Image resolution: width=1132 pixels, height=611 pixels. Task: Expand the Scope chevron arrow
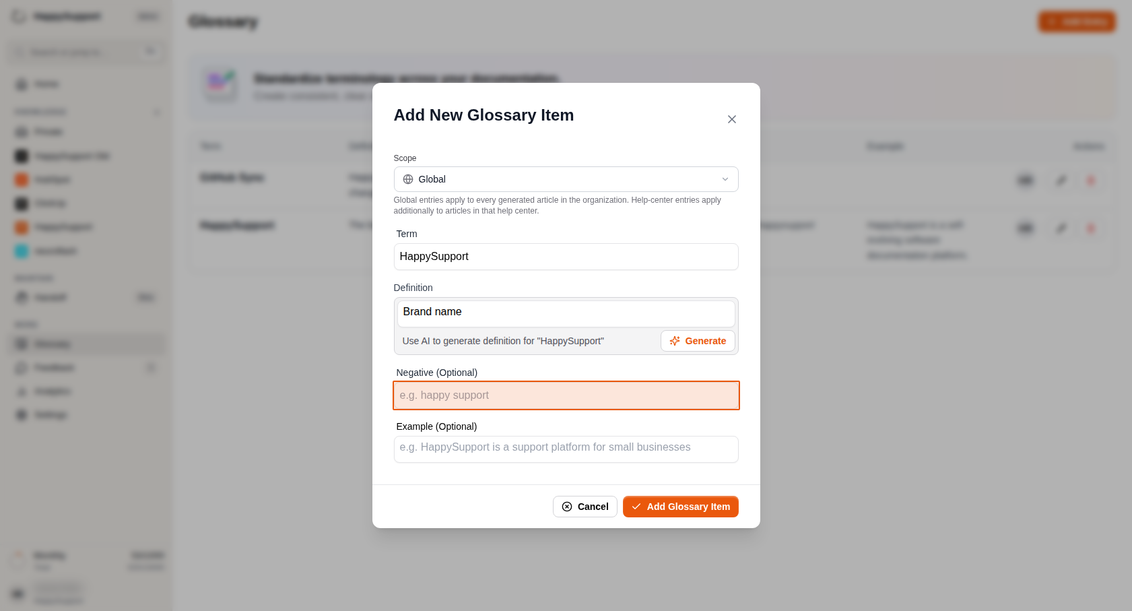(x=725, y=179)
